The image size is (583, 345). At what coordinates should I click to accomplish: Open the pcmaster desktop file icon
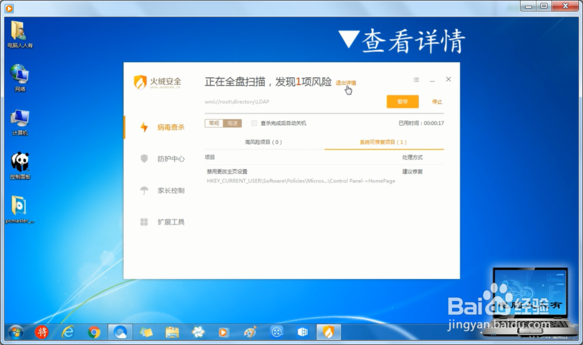20,210
